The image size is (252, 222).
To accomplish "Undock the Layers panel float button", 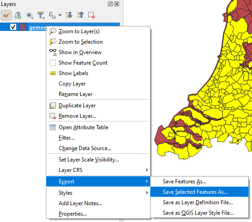I will click(110, 4).
